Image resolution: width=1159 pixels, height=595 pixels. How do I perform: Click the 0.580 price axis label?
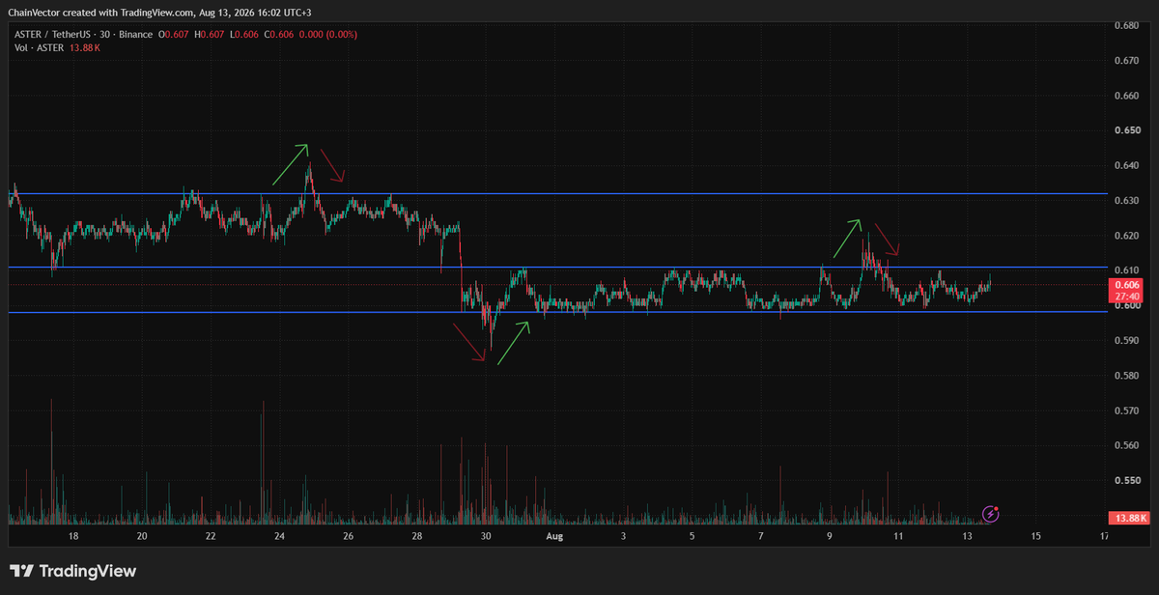tap(1127, 376)
